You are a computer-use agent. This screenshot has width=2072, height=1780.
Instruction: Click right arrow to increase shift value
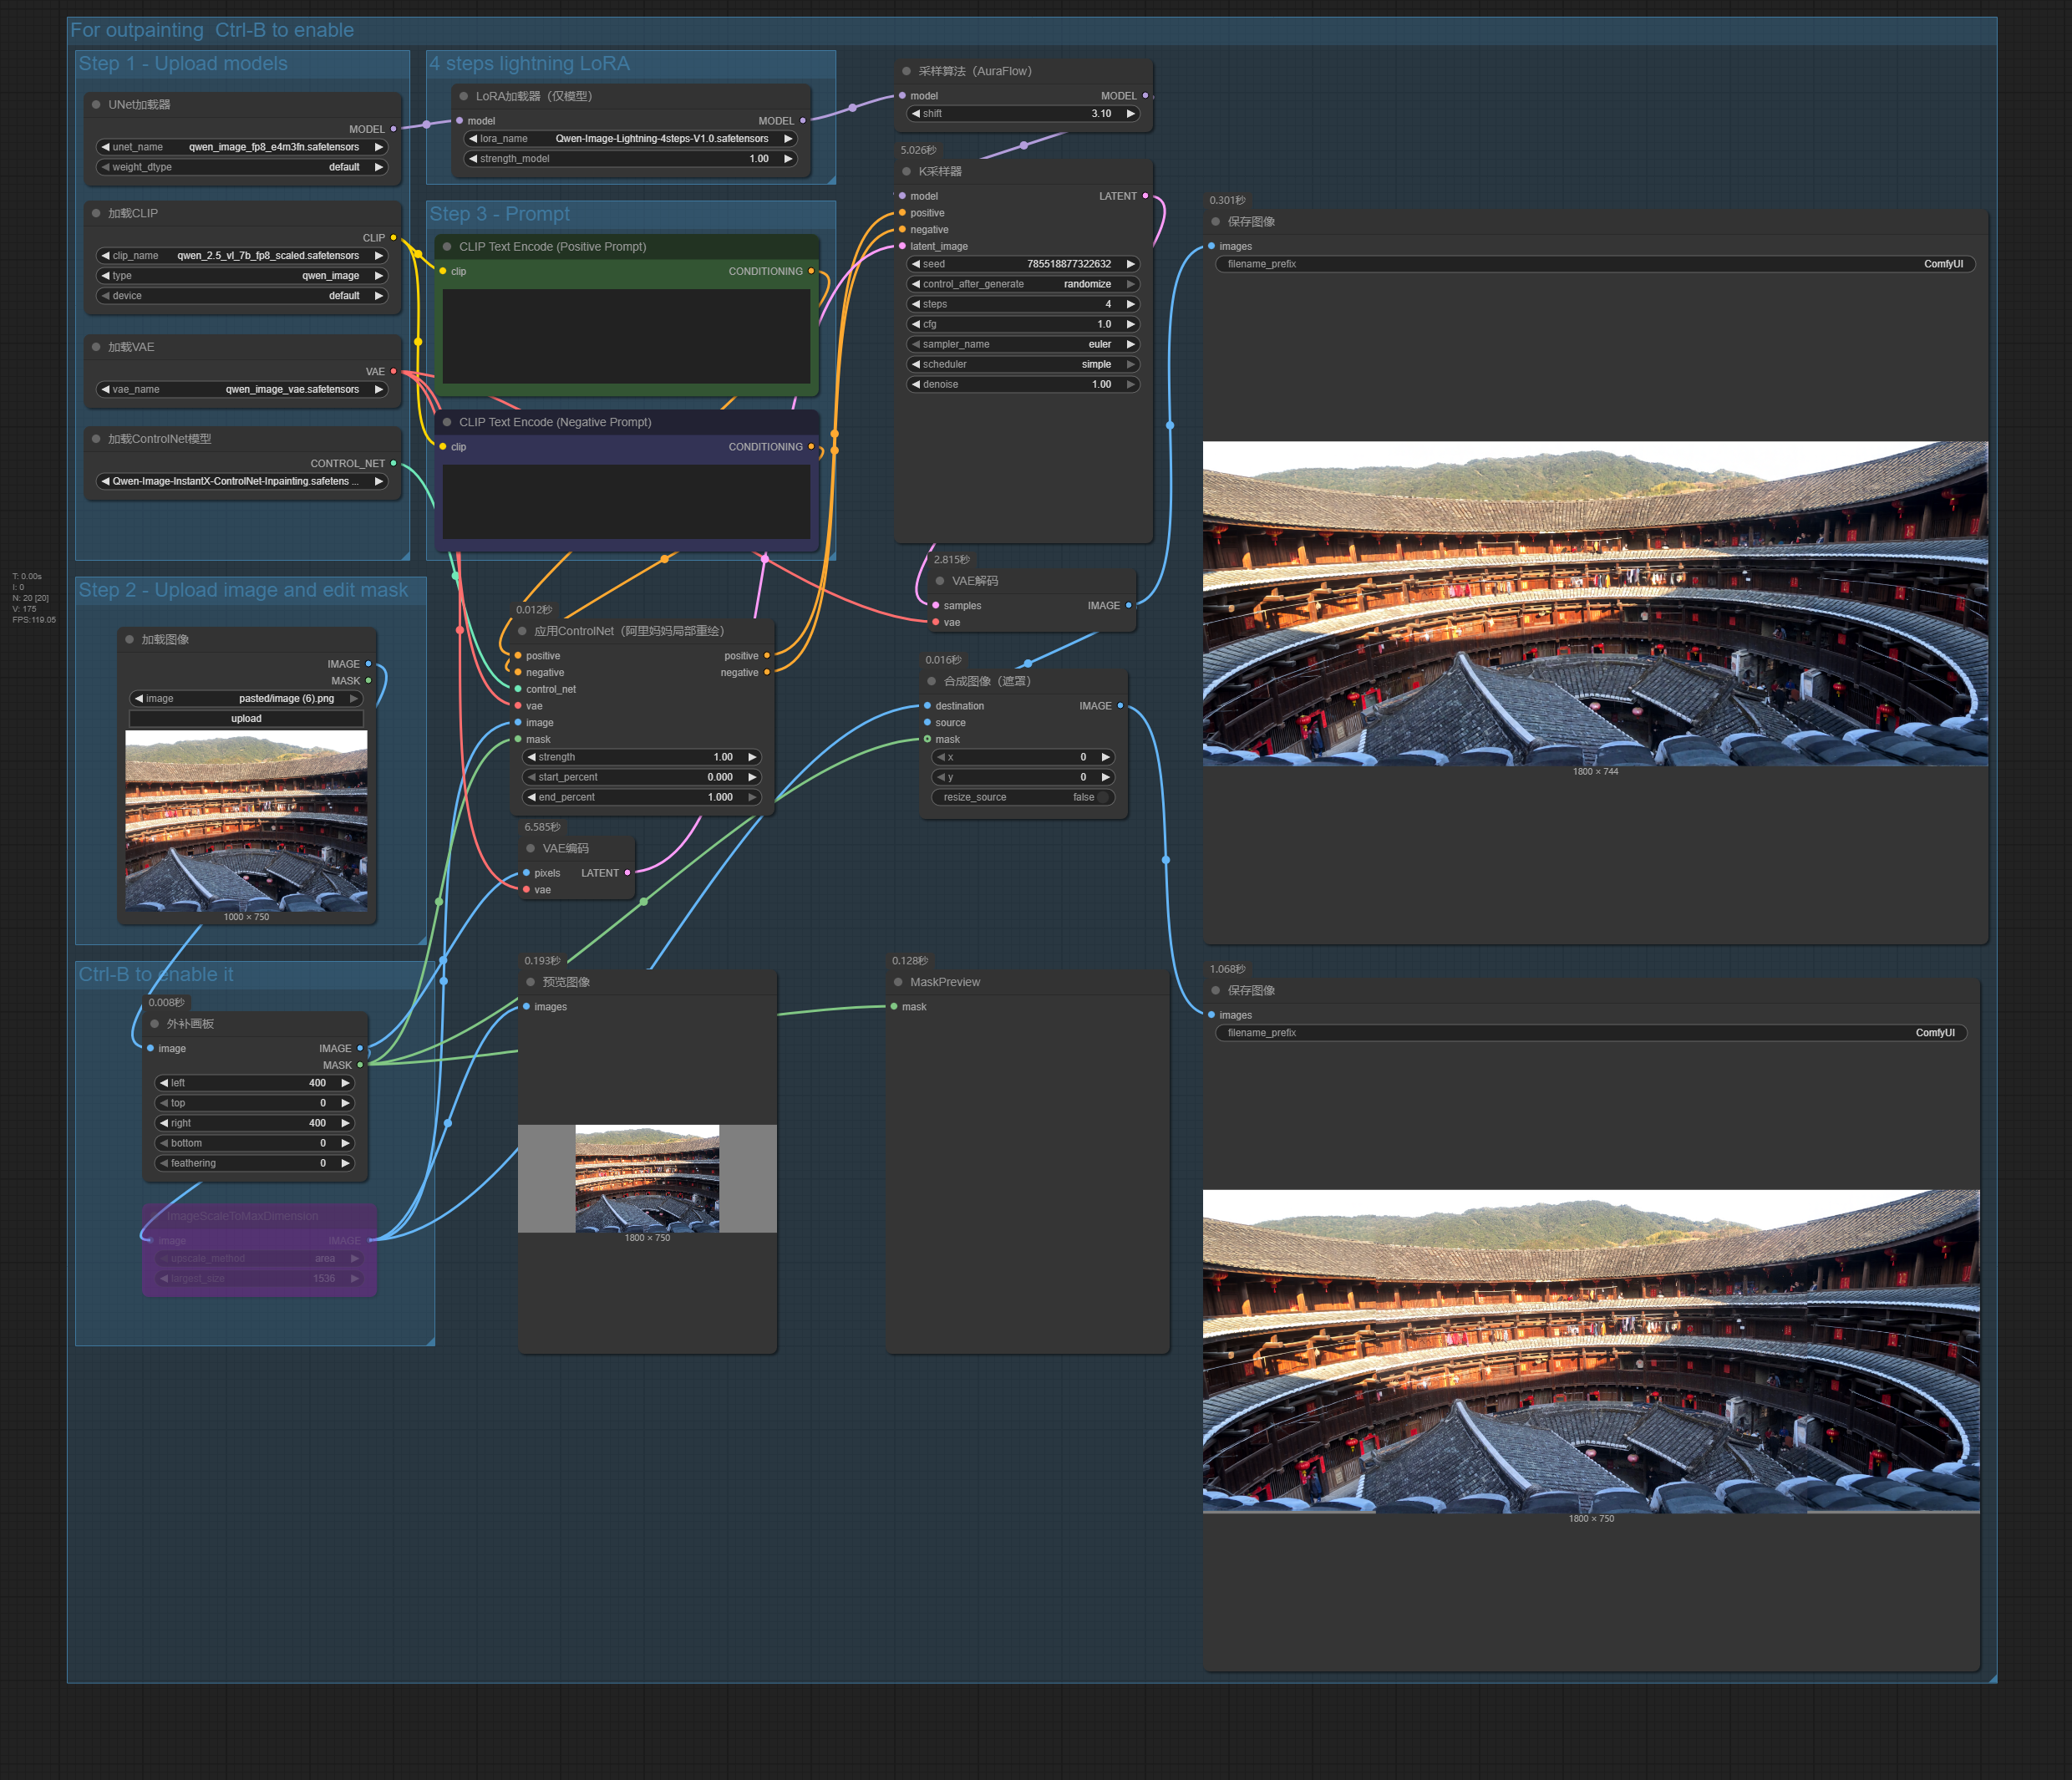pos(1131,114)
